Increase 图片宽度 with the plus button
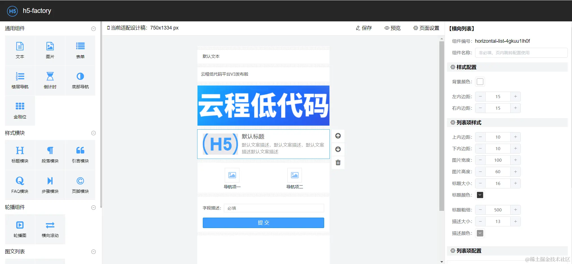572x264 pixels. (x=515, y=160)
